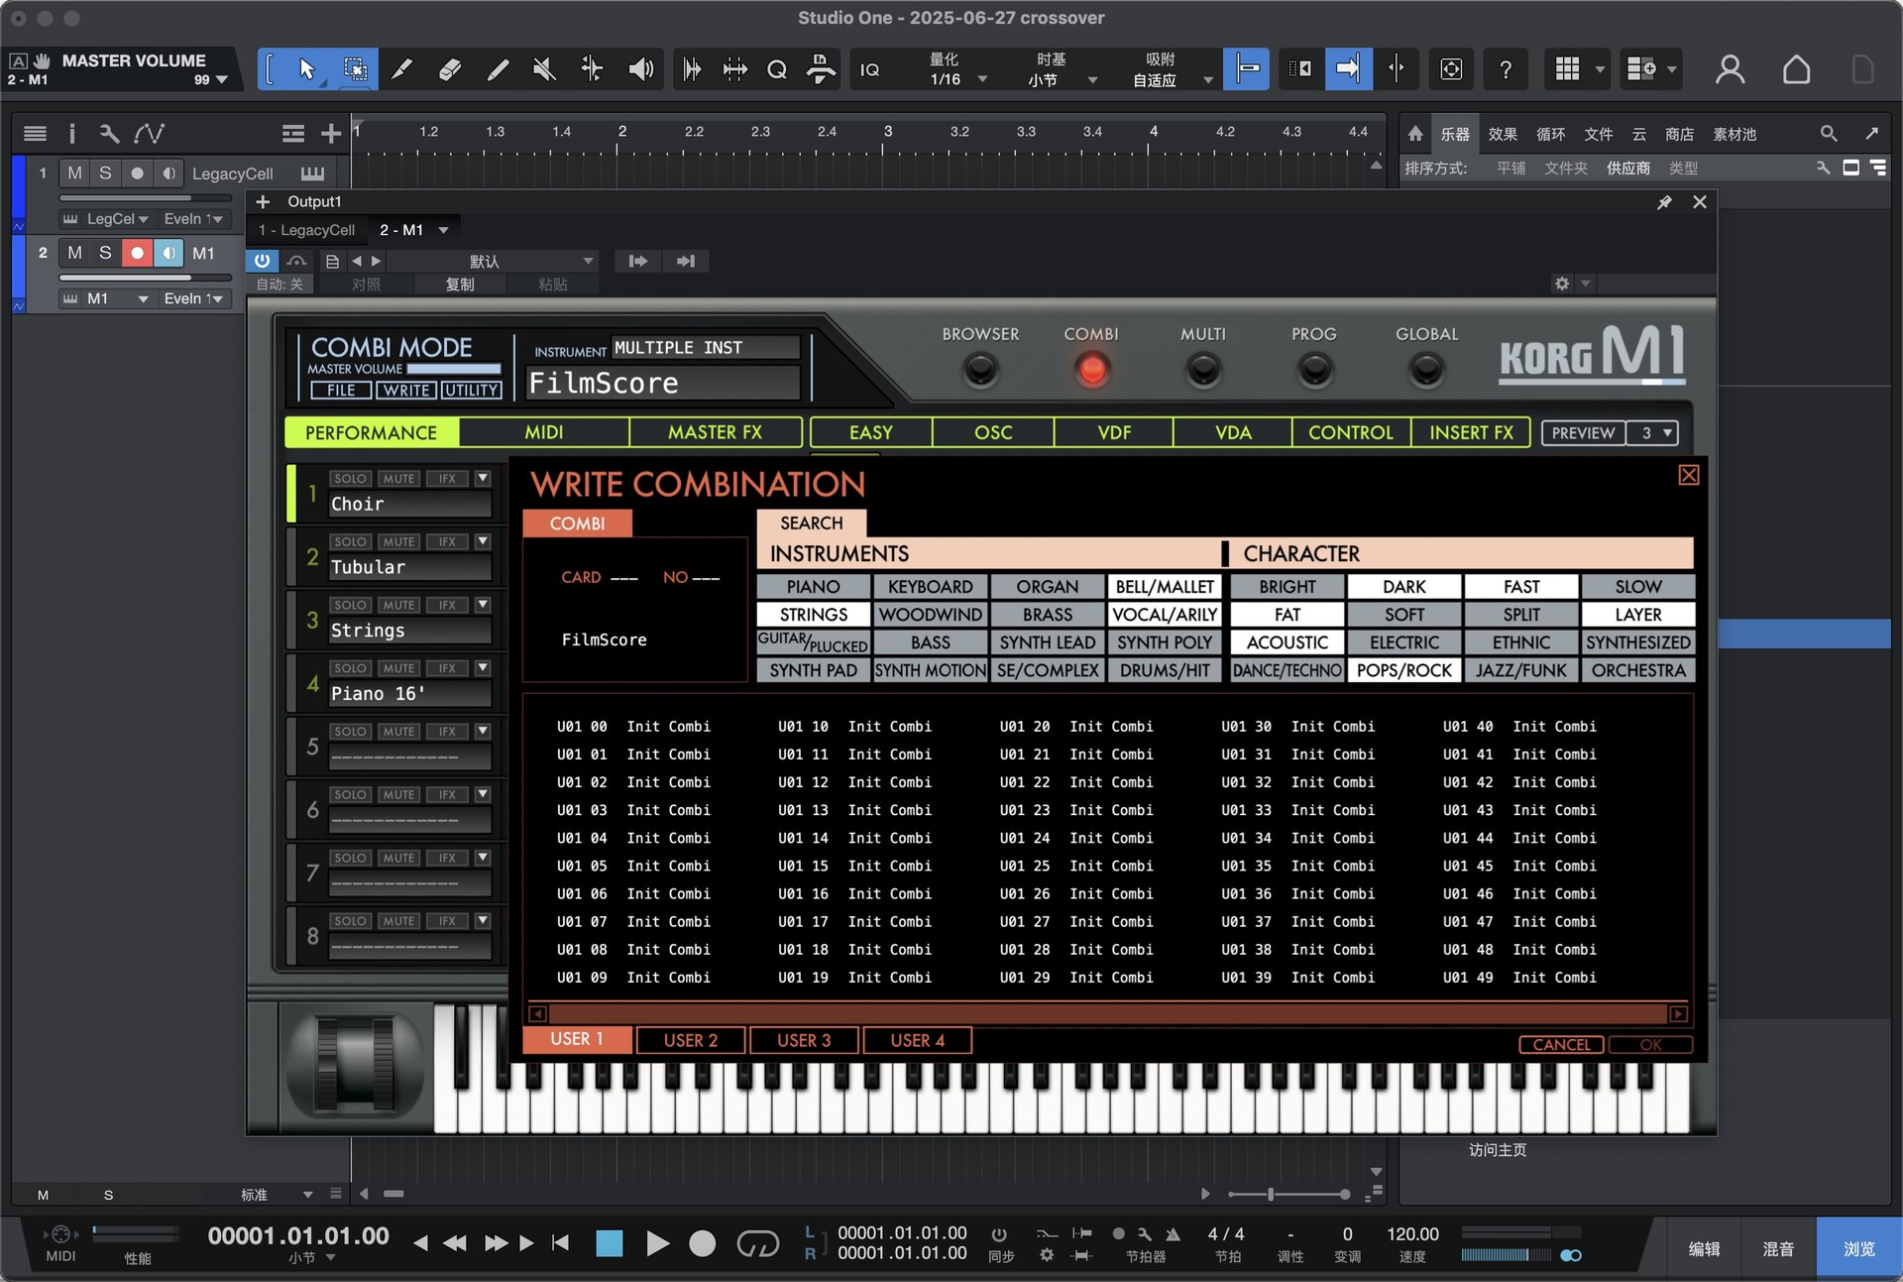This screenshot has width=1903, height=1282.
Task: Click the UTILITY button
Action: [471, 390]
